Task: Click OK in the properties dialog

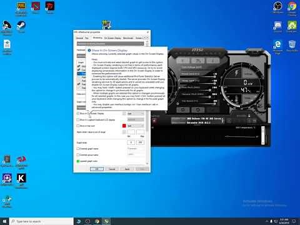Action: [x=97, y=169]
